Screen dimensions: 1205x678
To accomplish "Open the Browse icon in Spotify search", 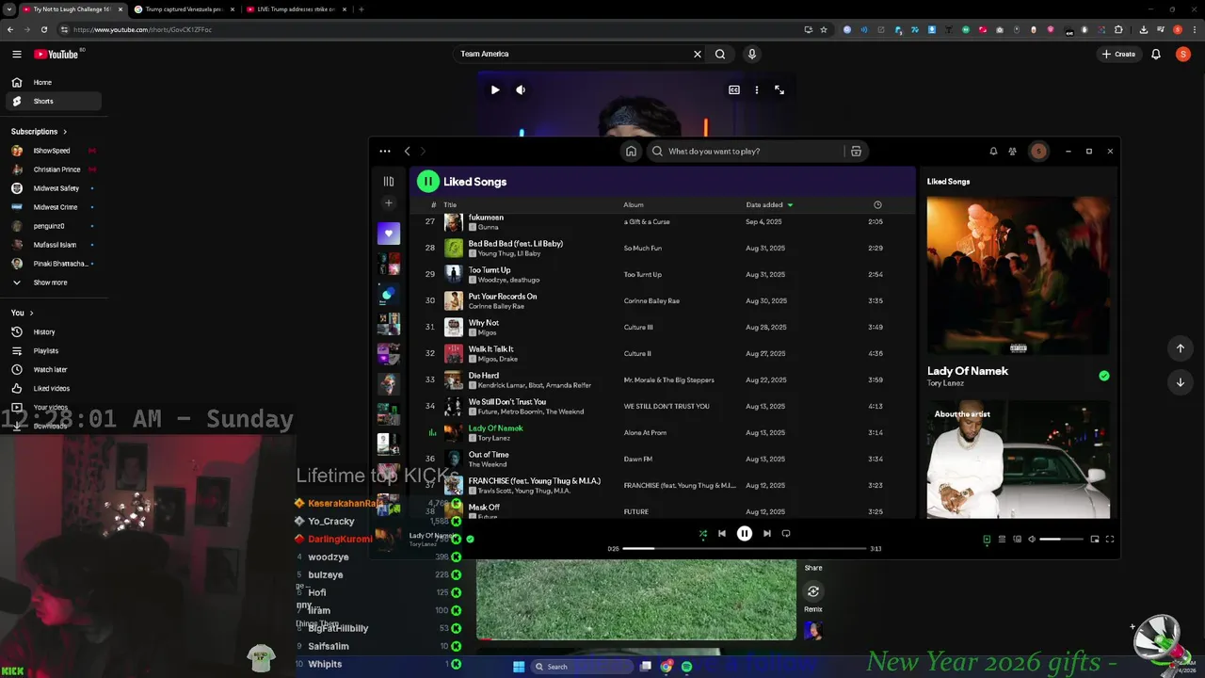I will point(856,151).
